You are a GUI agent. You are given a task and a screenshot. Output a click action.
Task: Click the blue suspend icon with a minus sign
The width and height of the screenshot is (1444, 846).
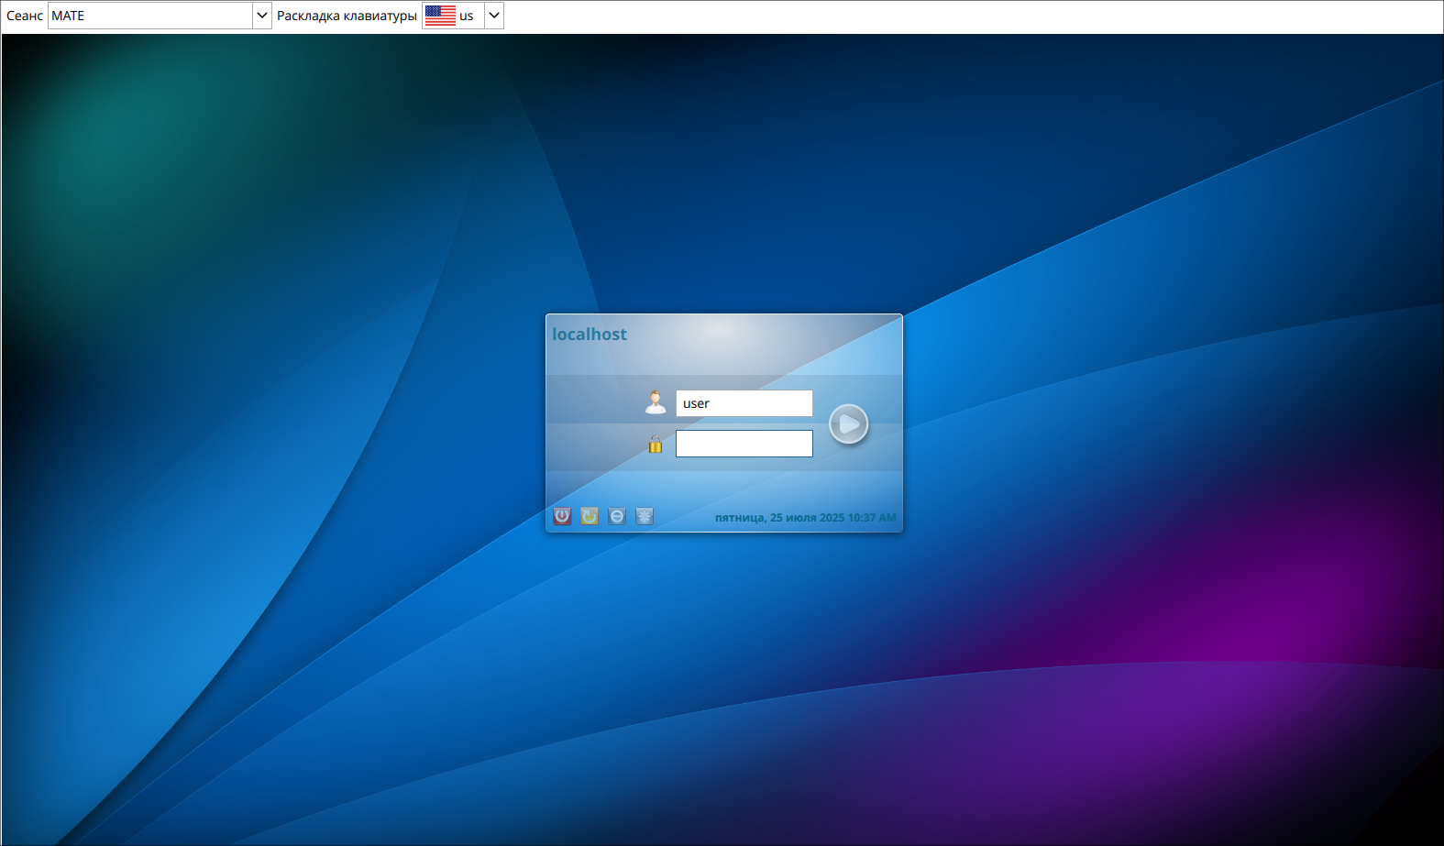point(617,516)
